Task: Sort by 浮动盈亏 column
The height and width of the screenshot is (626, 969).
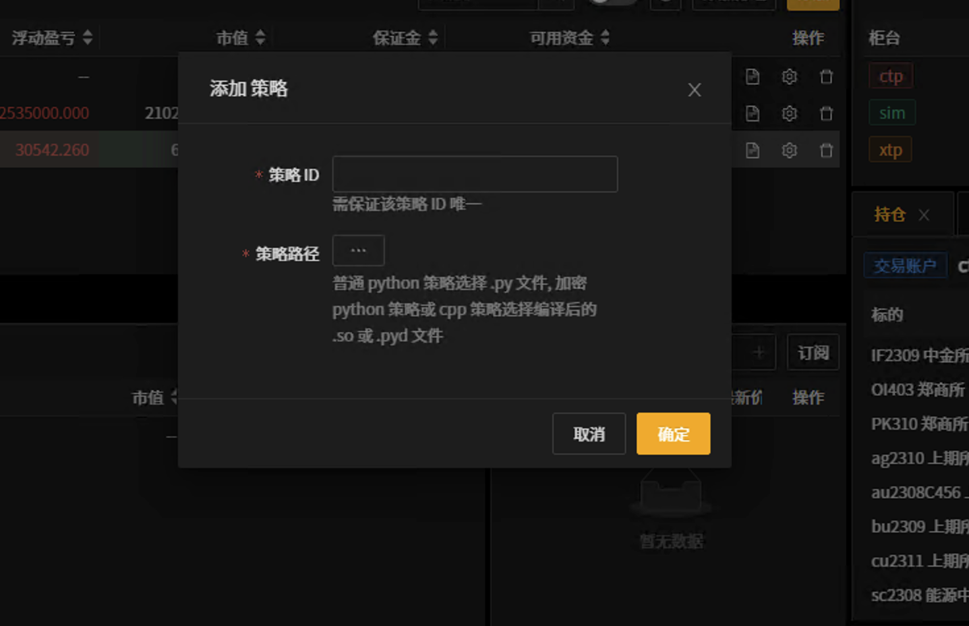Action: point(88,38)
